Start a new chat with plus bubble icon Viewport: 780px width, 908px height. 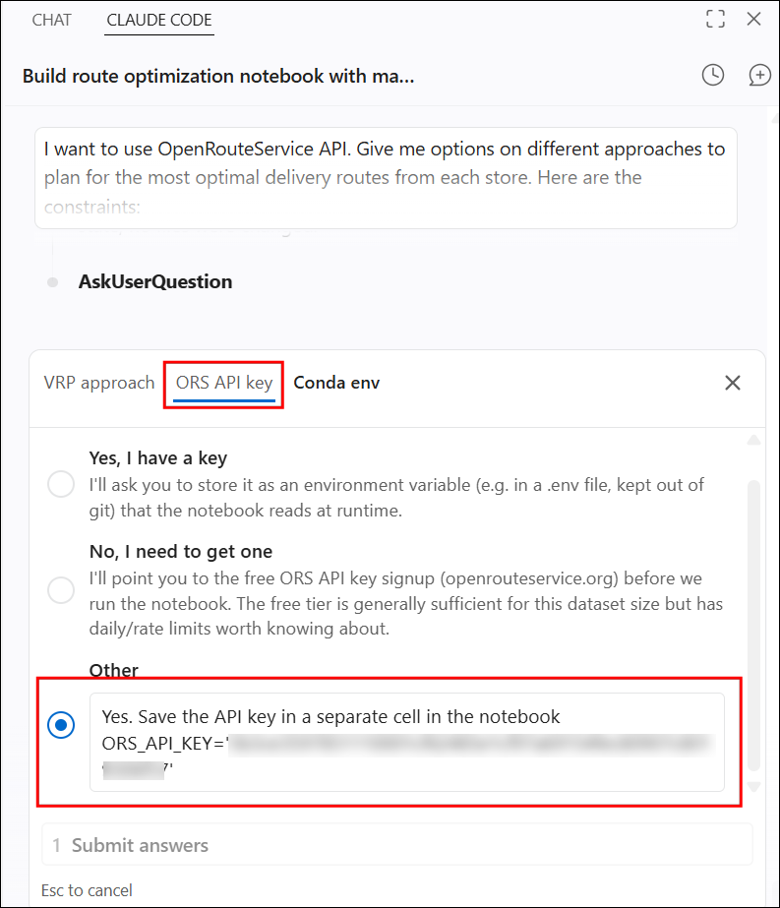759,76
